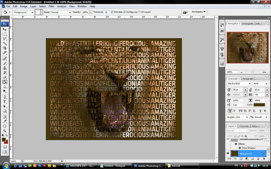Click the add layer style fx icon
Image resolution: width=271 pixels, height=169 pixels.
[x=235, y=159]
